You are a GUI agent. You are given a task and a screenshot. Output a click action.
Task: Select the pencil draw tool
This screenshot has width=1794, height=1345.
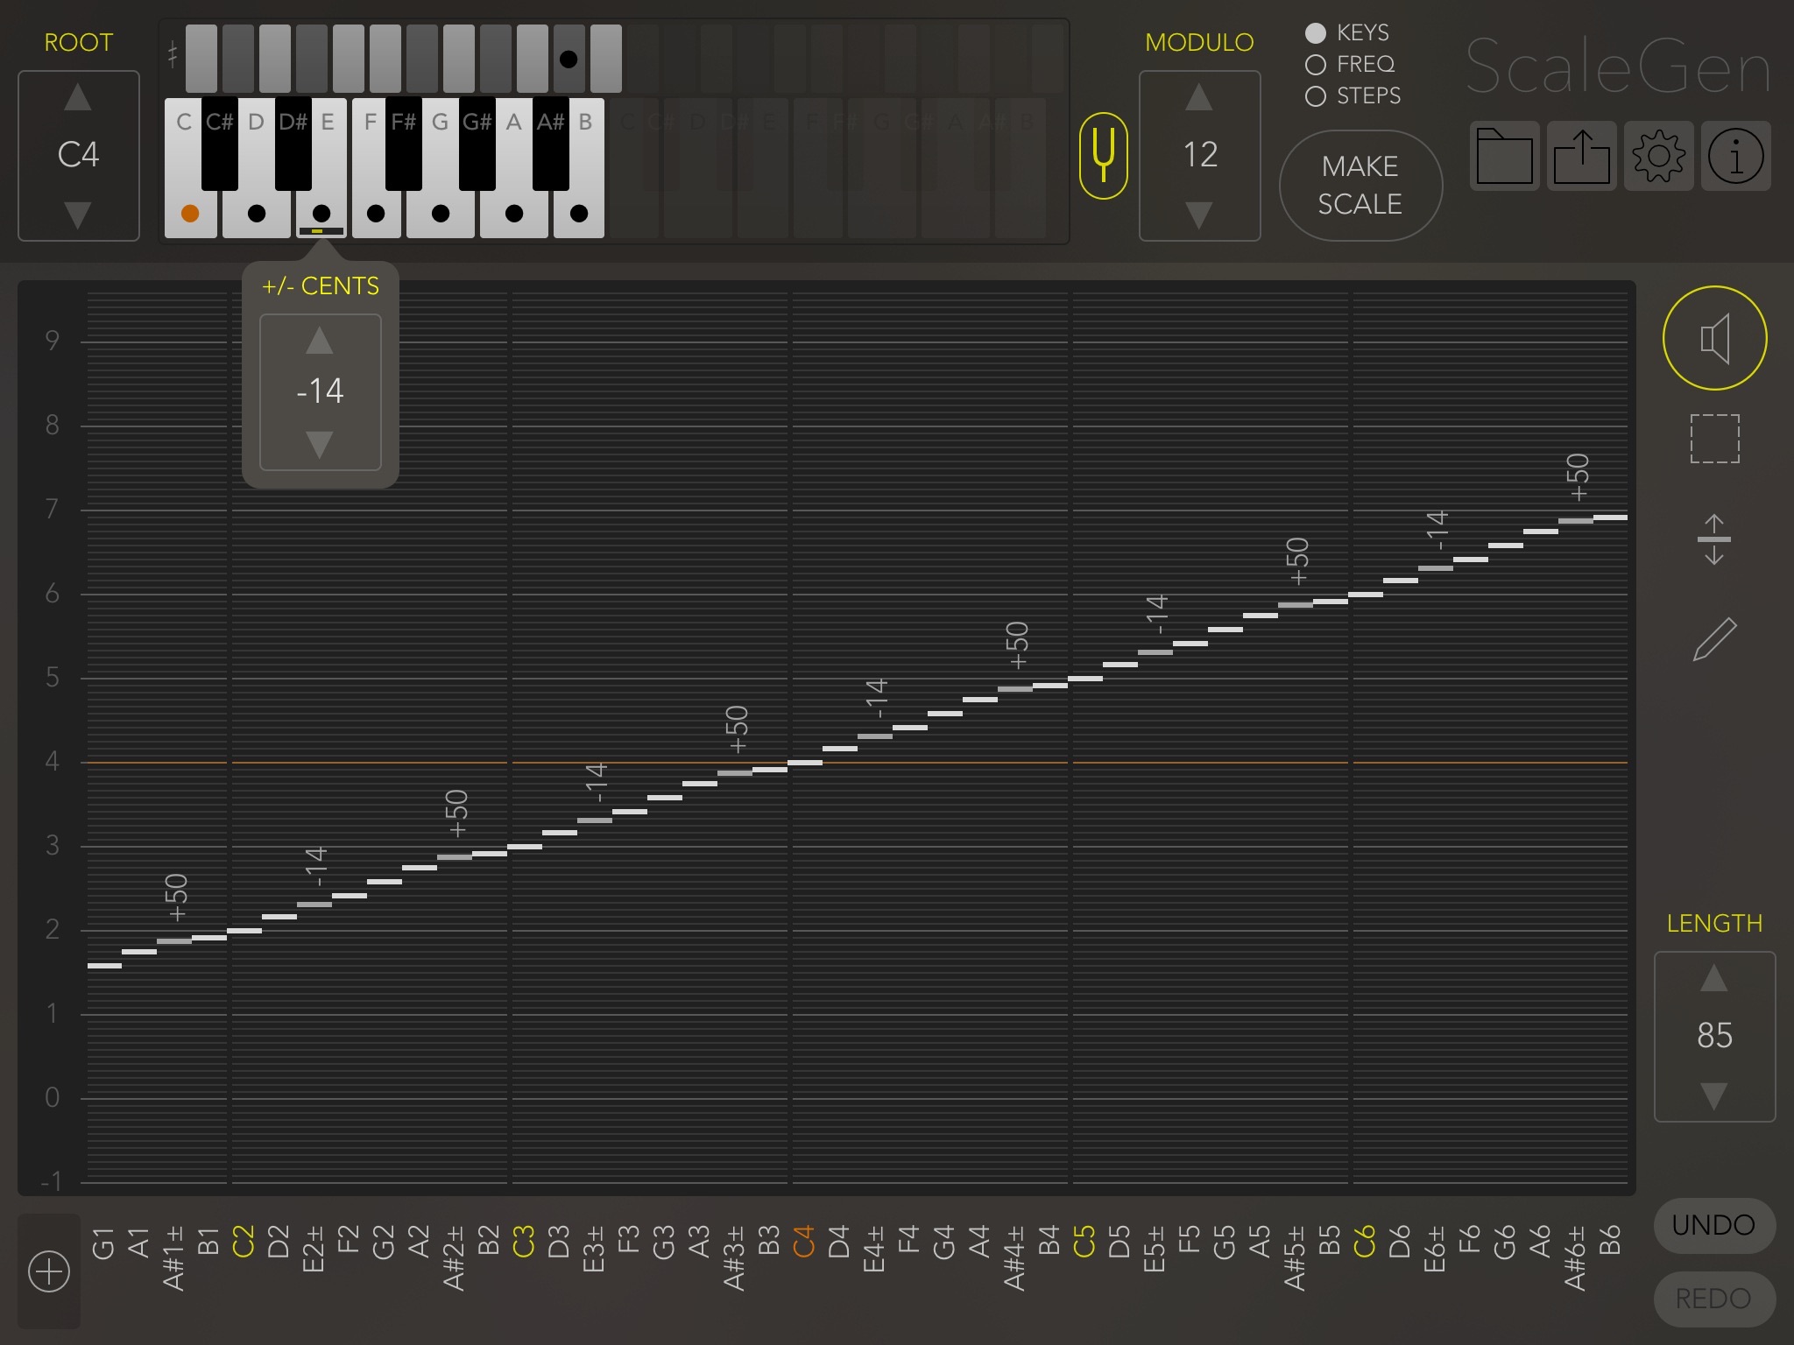(x=1714, y=639)
